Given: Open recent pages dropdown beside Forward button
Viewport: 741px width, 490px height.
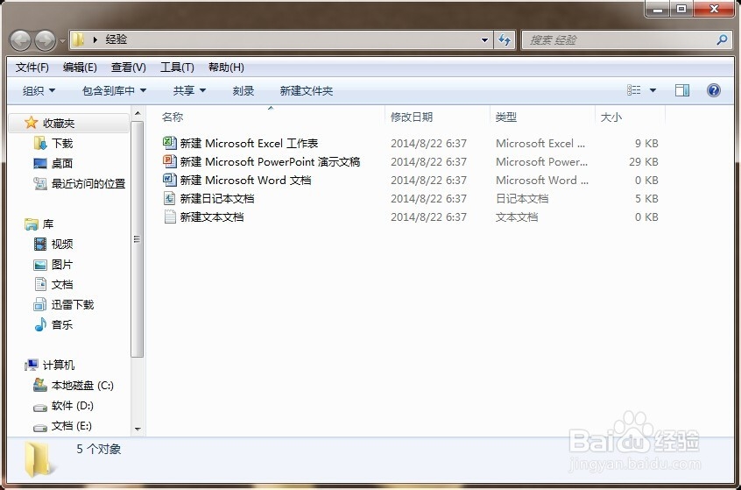Looking at the screenshot, I should (x=62, y=40).
